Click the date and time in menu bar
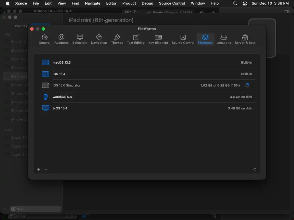The width and height of the screenshot is (294, 220). tap(270, 3)
